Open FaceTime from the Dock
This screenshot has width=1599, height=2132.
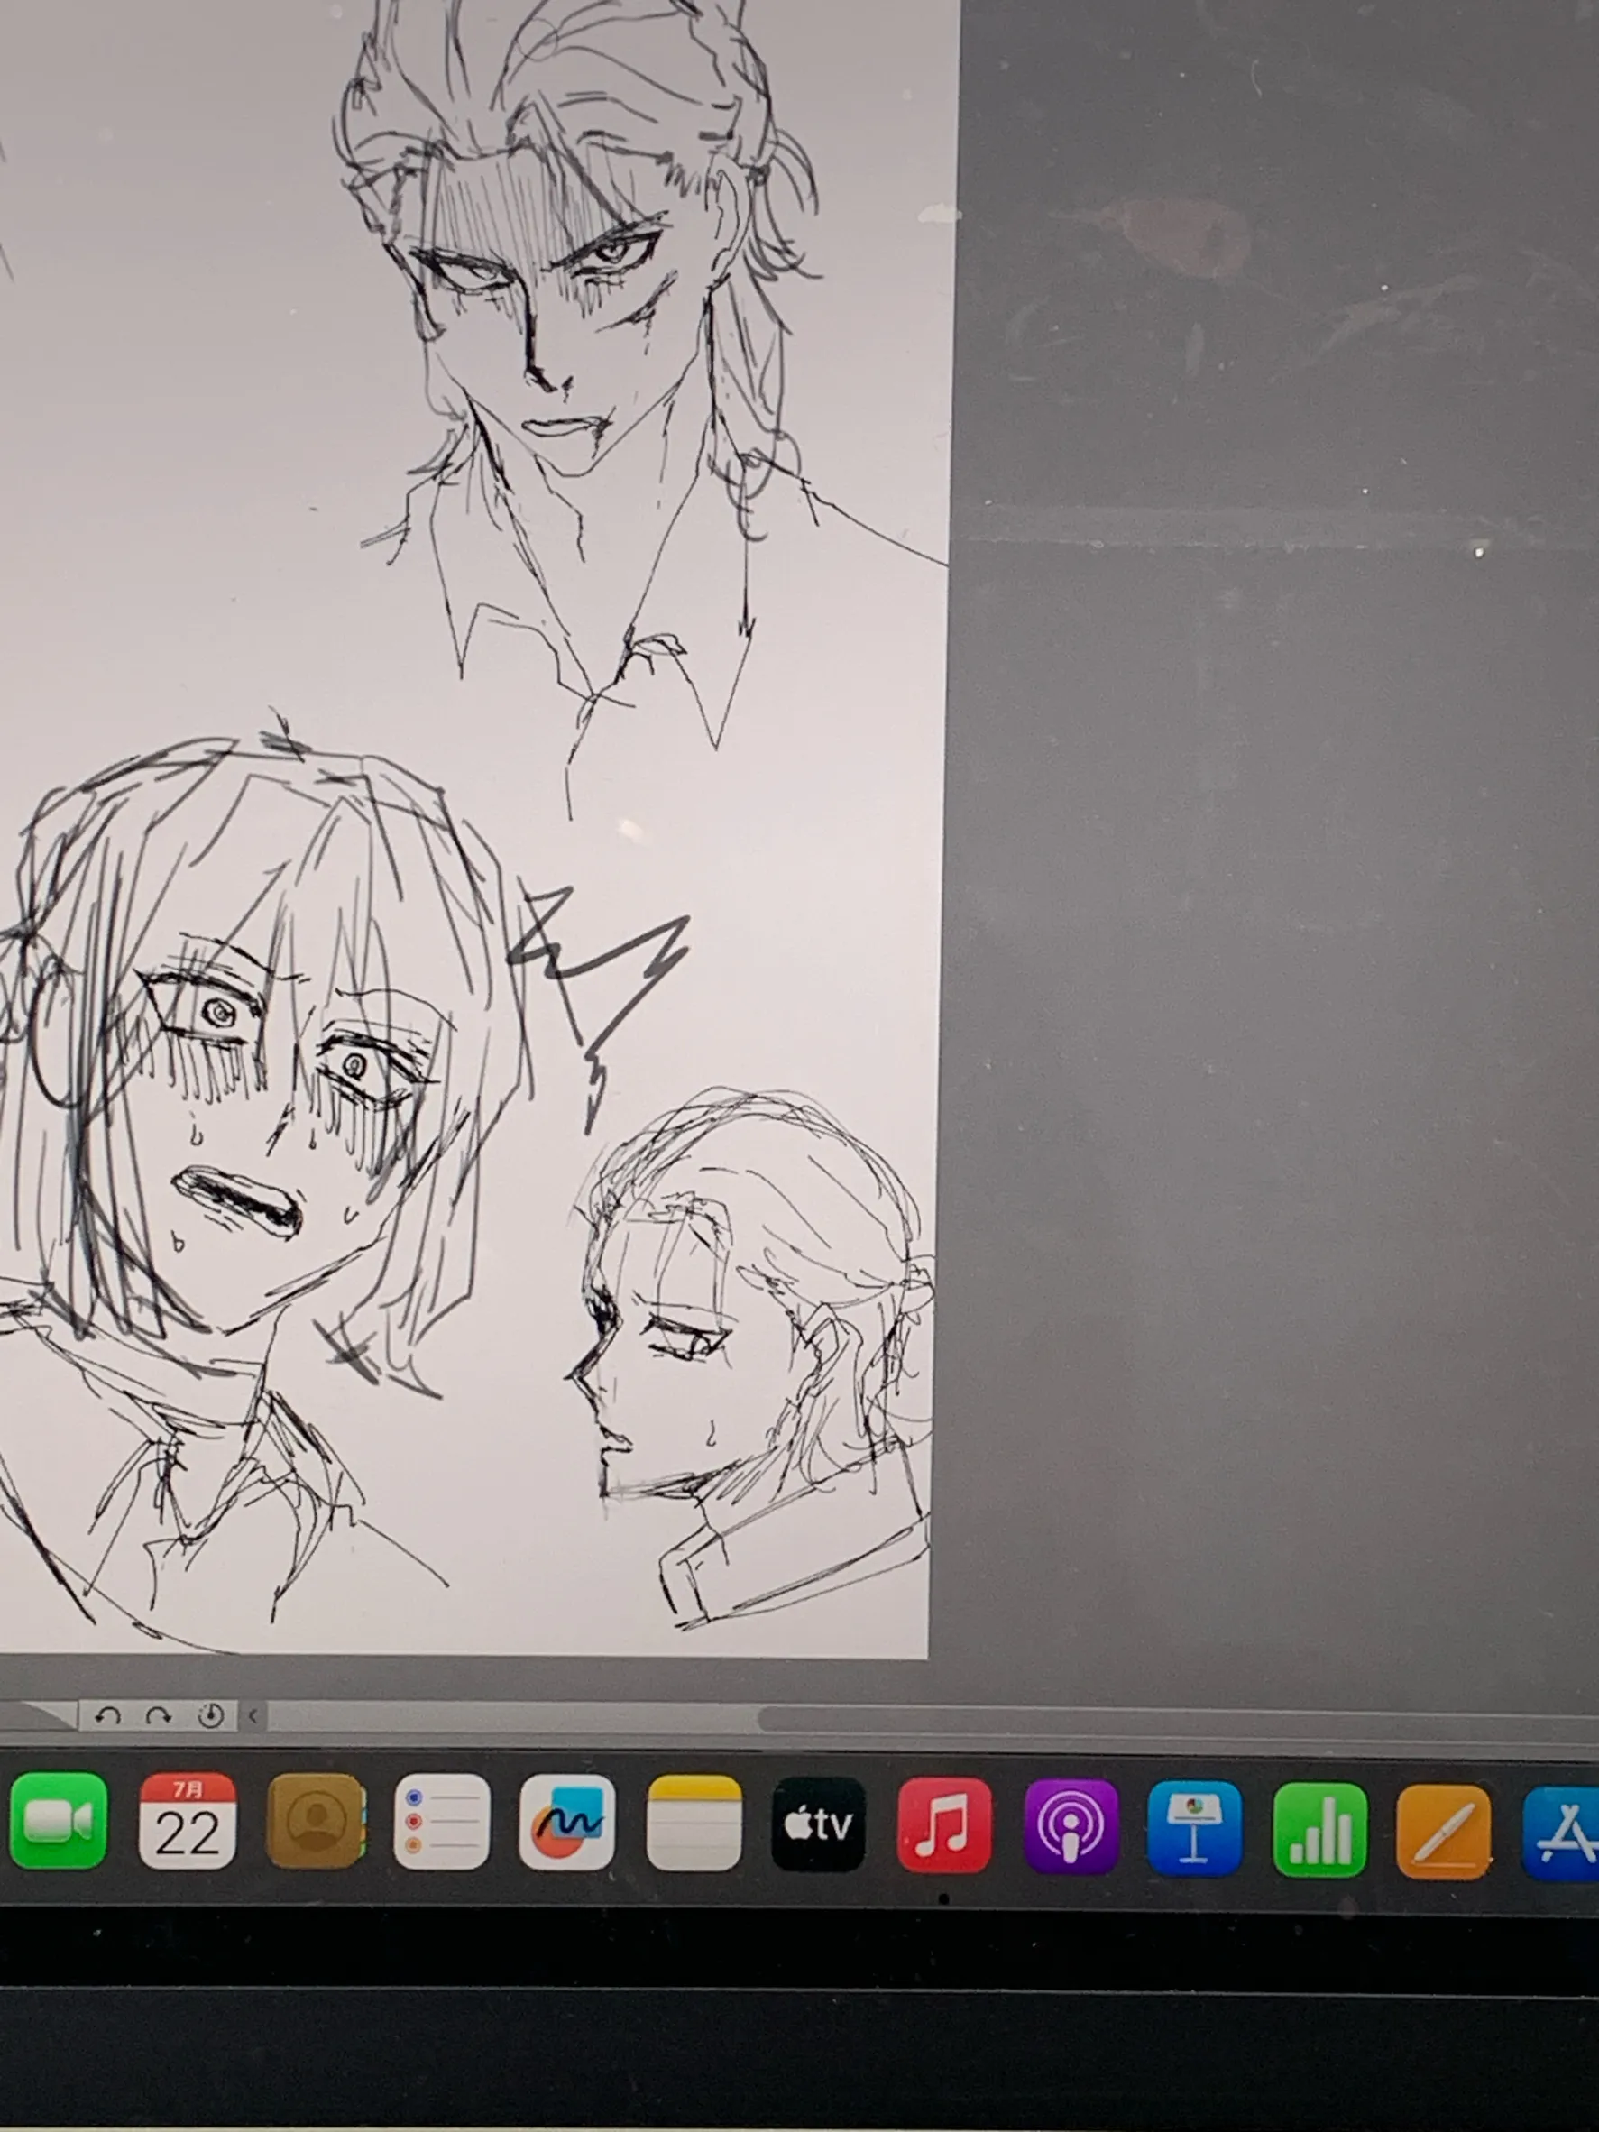coord(59,1820)
